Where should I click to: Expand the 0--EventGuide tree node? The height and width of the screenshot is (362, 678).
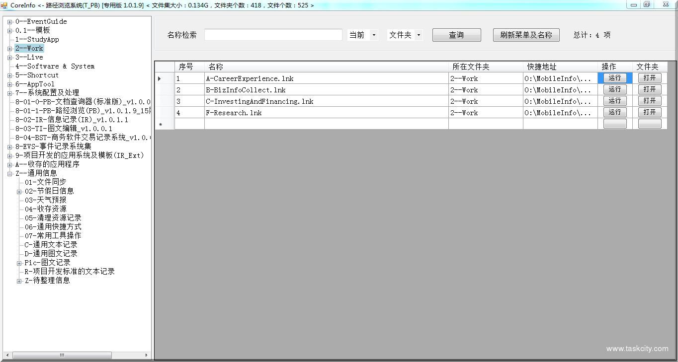8,21
